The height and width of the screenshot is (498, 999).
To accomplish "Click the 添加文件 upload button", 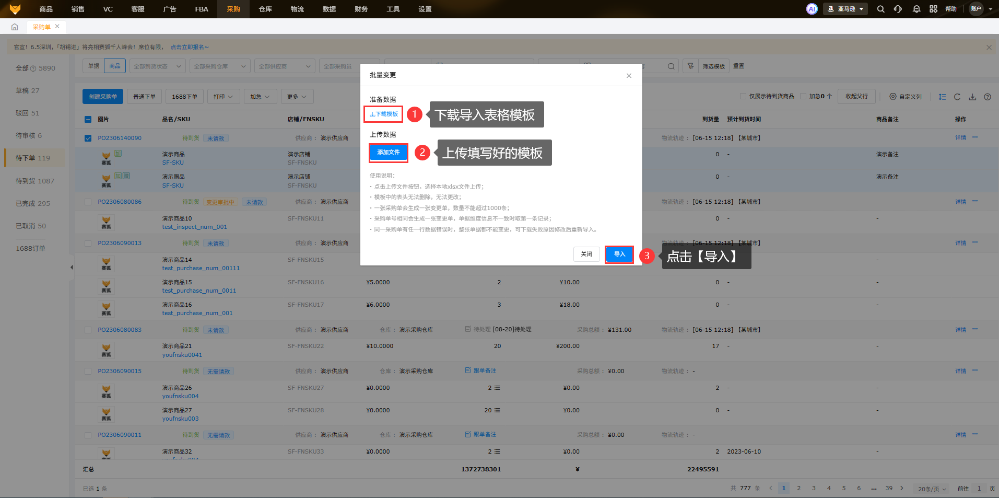I will point(388,152).
